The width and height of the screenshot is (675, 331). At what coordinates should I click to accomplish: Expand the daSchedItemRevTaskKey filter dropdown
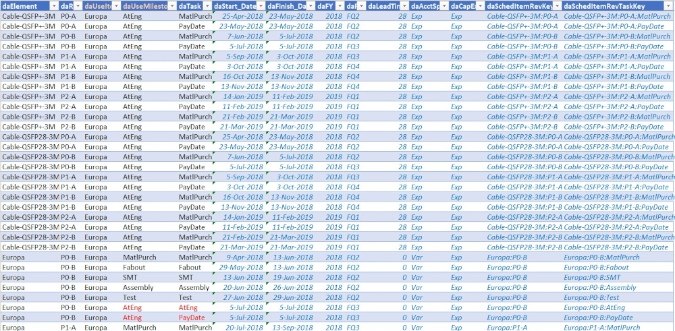668,6
